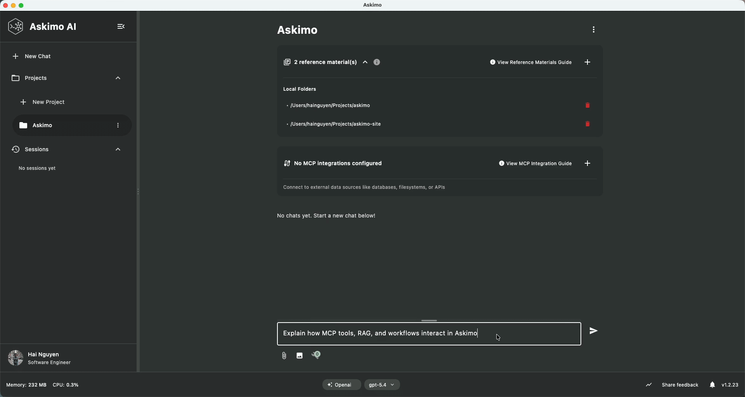This screenshot has height=397, width=745.
Task: Start a New Chat
Action: [x=37, y=56]
